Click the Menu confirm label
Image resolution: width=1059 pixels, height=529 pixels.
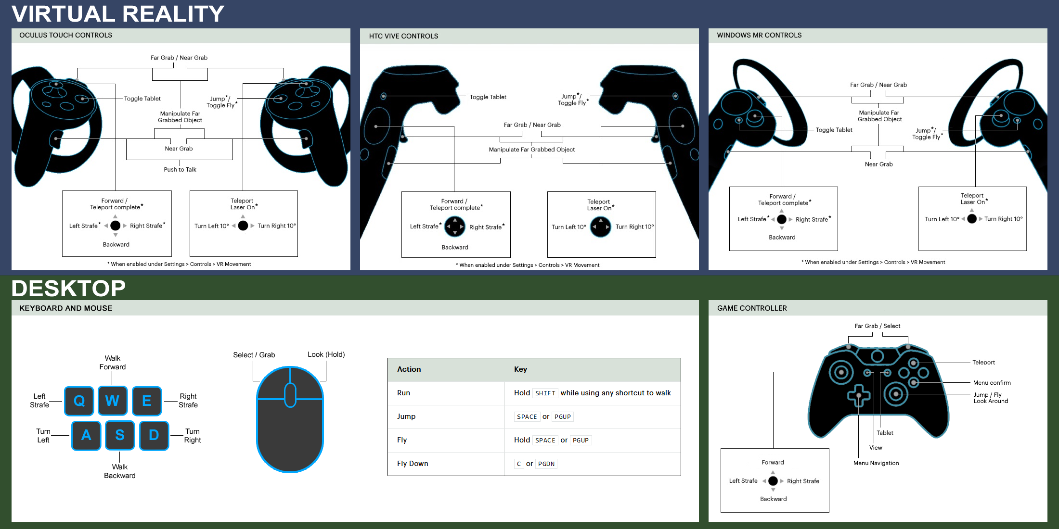992,383
